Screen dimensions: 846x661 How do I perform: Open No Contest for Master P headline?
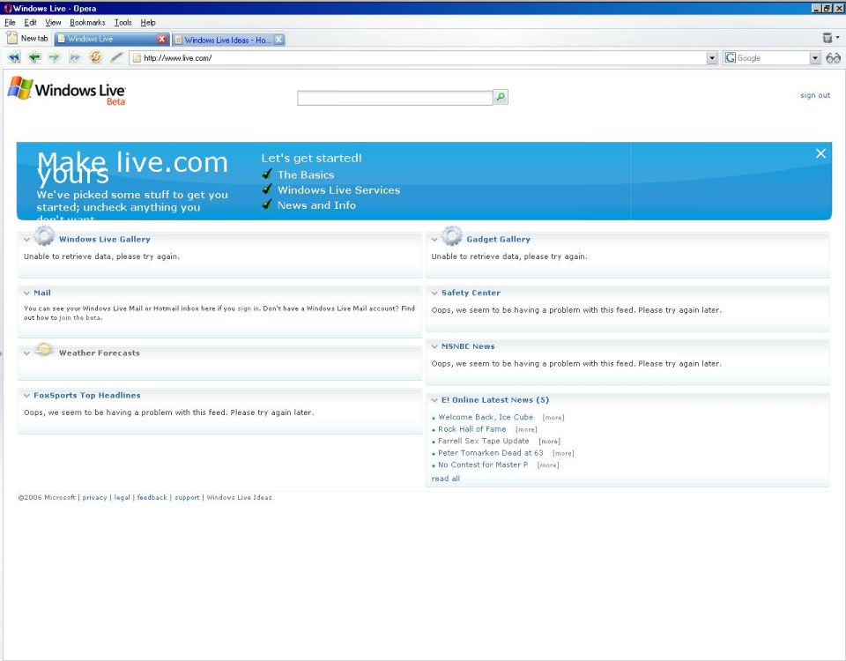483,464
